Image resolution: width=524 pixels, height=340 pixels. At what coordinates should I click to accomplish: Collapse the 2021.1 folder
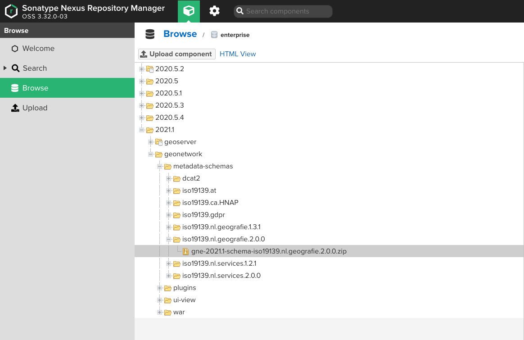142,130
